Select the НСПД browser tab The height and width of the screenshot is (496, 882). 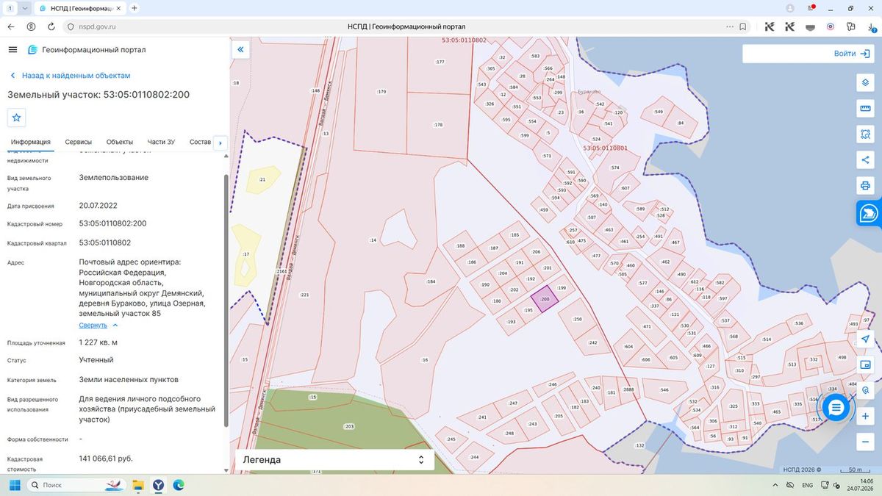(79, 8)
